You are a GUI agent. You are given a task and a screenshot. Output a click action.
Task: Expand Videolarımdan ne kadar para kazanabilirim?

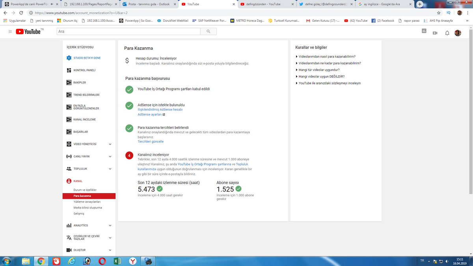point(328,63)
